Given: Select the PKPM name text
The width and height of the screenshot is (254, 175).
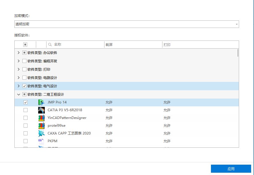Looking at the screenshot, I should (x=53, y=141).
